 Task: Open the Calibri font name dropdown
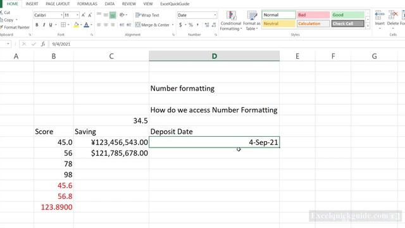[61, 15]
